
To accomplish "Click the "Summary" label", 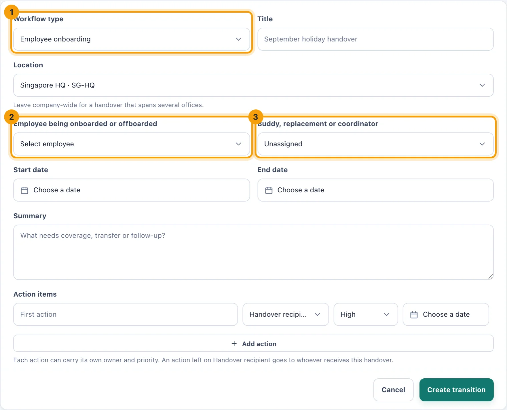I will point(30,216).
